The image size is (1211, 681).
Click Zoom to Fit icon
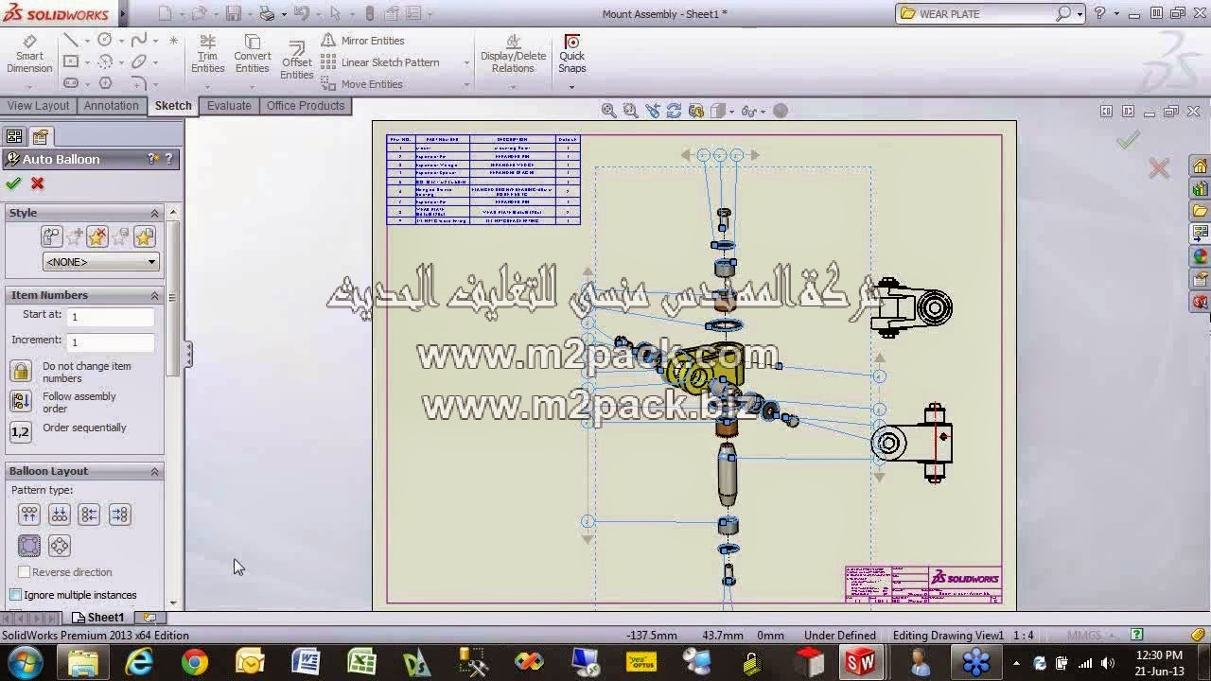coord(609,111)
